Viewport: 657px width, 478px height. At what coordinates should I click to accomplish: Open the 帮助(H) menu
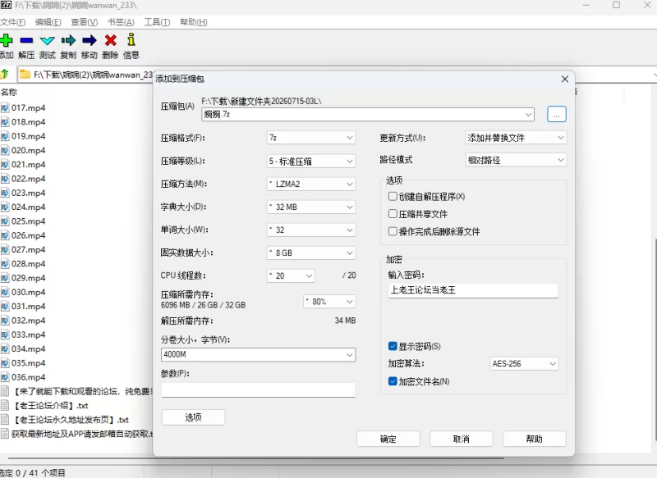194,22
